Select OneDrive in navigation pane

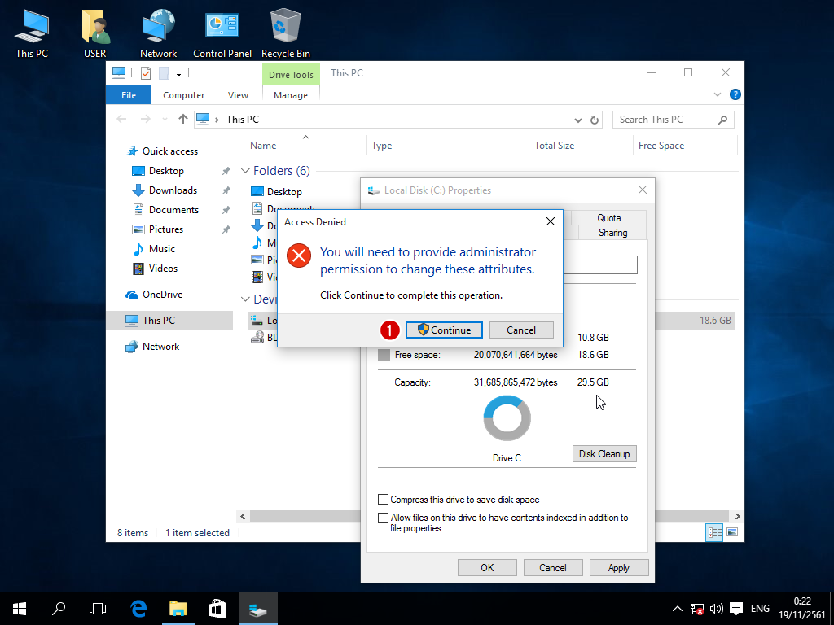point(161,295)
